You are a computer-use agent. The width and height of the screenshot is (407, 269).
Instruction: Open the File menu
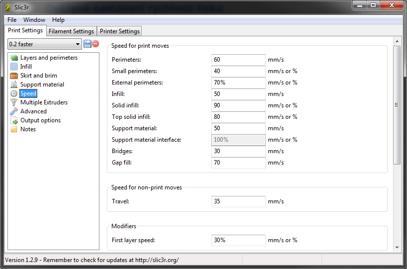pyautogui.click(x=12, y=20)
